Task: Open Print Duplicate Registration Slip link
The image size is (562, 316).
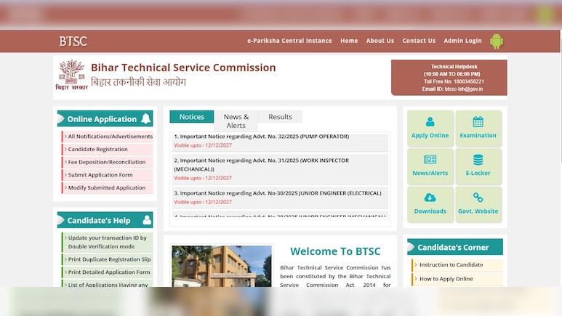Action: pyautogui.click(x=108, y=259)
